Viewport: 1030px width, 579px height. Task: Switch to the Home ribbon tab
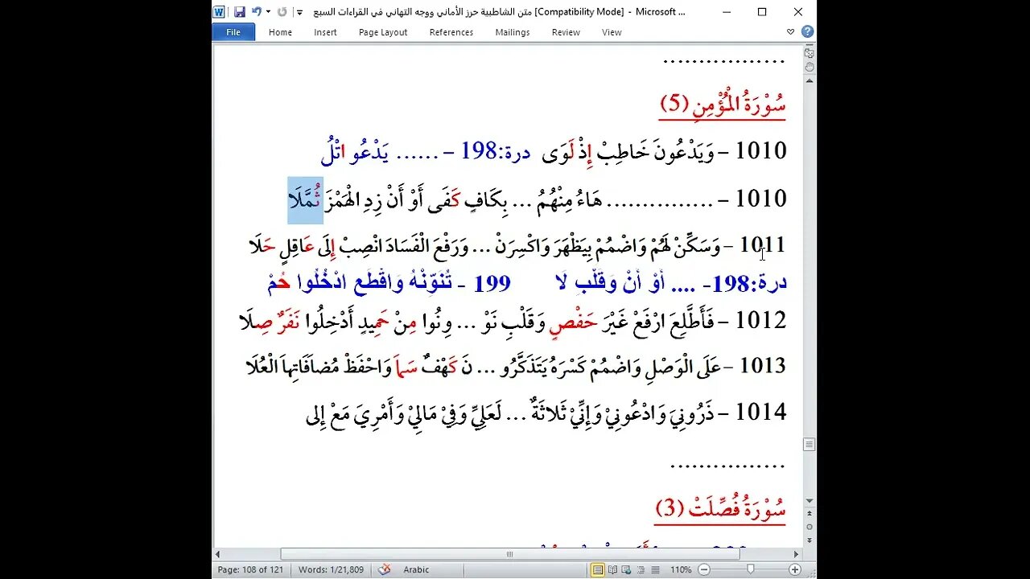coord(280,32)
